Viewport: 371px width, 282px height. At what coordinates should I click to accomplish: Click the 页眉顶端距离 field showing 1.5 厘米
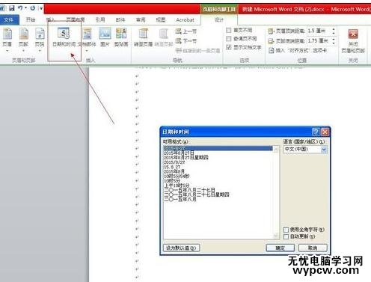319,31
